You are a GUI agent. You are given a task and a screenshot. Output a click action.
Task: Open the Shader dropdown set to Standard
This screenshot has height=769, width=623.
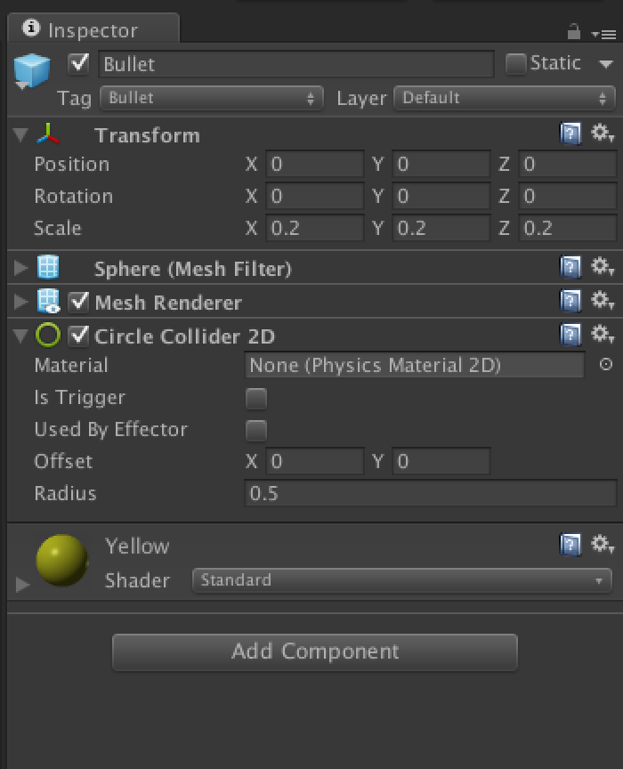coord(401,580)
